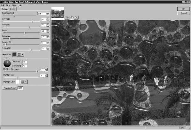Select the Zoom magnifier tool
The image size is (191, 130).
click(x=76, y=18)
